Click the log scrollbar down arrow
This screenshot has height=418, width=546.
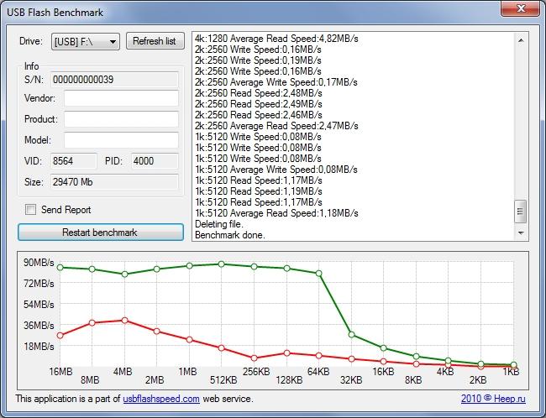tap(521, 233)
